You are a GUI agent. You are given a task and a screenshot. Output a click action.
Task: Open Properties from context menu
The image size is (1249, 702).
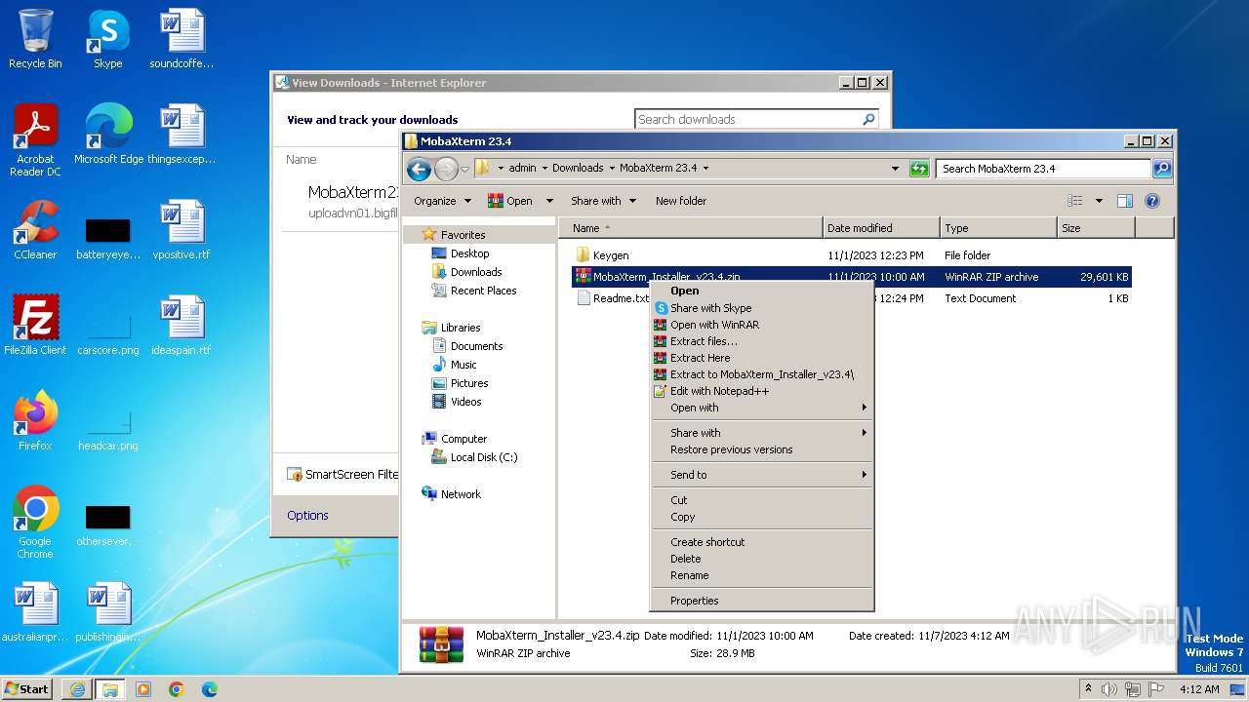[x=762, y=601]
